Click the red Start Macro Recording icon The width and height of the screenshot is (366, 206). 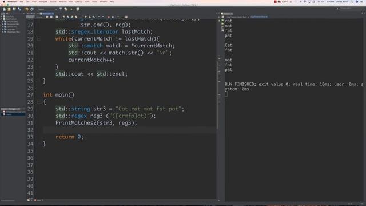(x=109, y=17)
